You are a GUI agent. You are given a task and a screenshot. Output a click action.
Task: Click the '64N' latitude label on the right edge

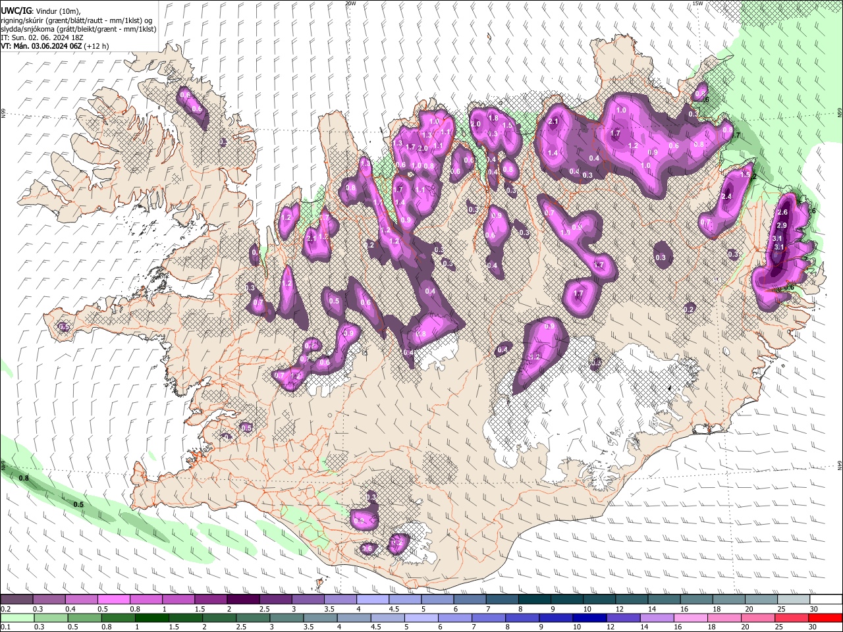point(840,465)
